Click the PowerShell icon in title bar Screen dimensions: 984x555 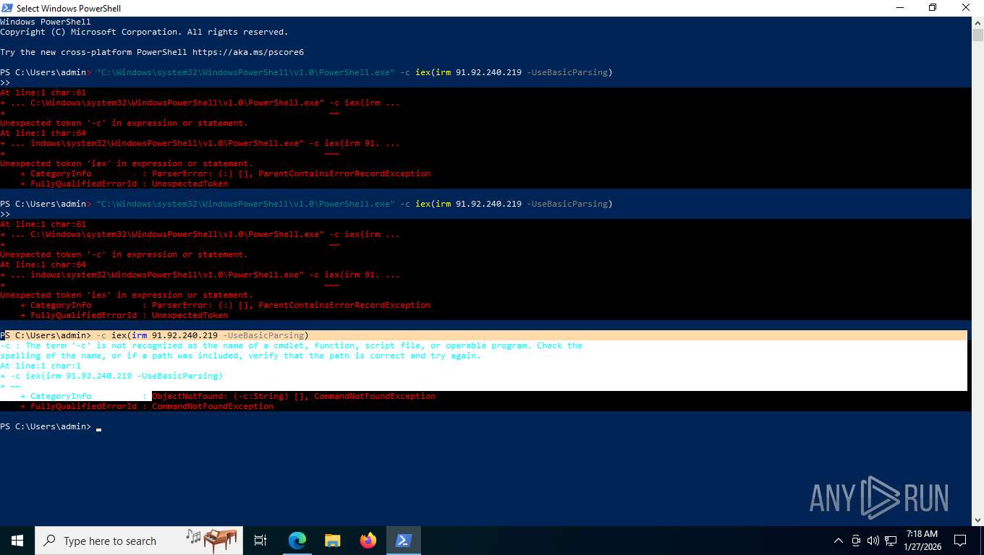pos(7,8)
